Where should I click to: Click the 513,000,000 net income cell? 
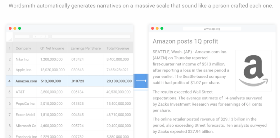point(52,81)
